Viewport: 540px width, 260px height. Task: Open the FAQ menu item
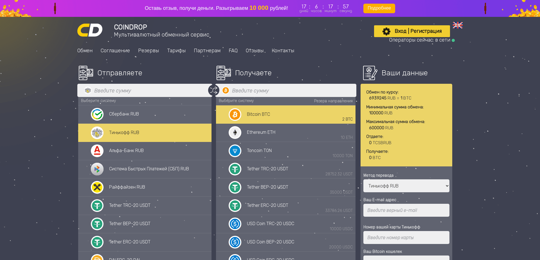pyautogui.click(x=233, y=51)
